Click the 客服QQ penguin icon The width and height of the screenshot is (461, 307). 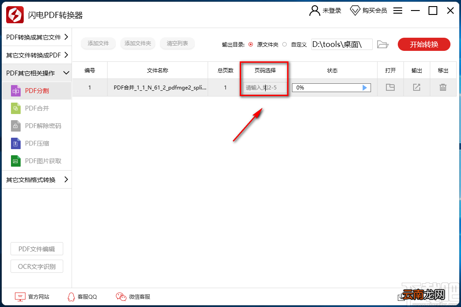[x=71, y=297]
